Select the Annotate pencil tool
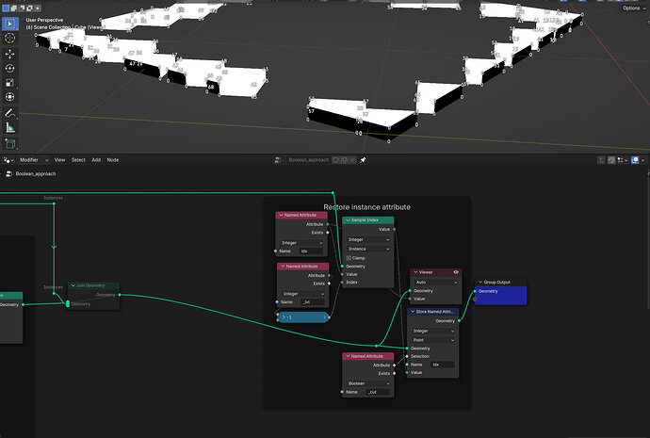Viewport: 650px width, 438px height. click(10, 113)
